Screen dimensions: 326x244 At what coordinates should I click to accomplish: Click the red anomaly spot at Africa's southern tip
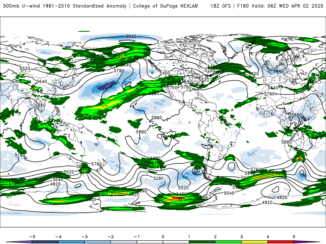(x=299, y=159)
